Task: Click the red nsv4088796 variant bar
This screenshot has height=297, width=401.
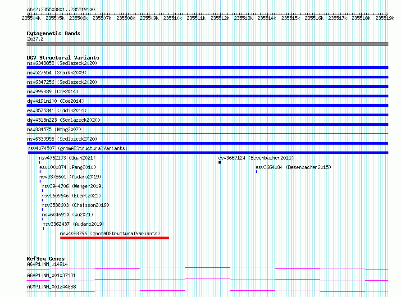Action: [x=114, y=238]
